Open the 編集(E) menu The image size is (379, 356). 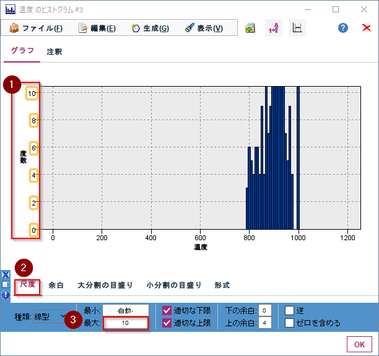pos(97,28)
